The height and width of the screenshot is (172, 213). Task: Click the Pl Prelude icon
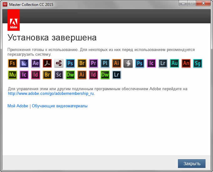coord(105,63)
